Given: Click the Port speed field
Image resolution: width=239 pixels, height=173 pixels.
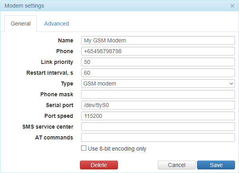Looking at the screenshot, I should (x=158, y=116).
